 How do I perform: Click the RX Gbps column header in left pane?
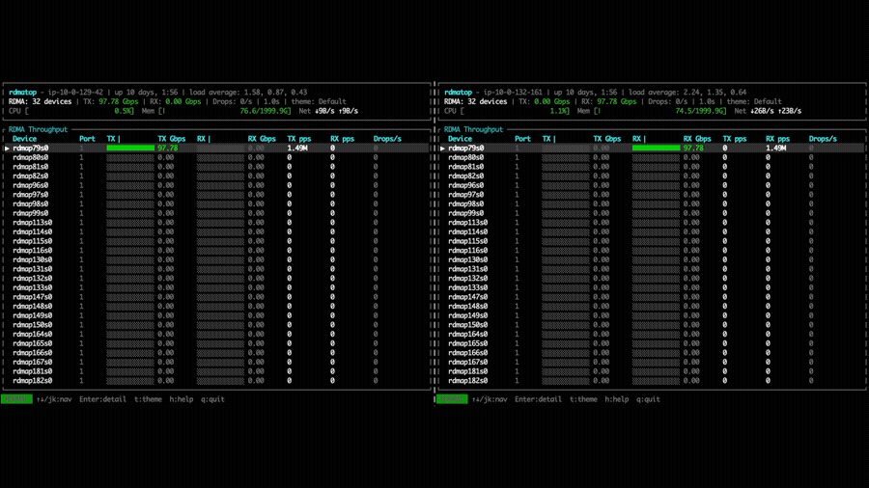pos(262,139)
